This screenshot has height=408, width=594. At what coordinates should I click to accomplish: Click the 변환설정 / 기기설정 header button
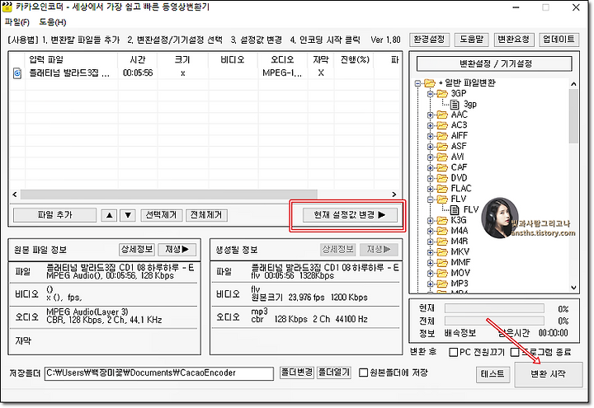click(494, 63)
